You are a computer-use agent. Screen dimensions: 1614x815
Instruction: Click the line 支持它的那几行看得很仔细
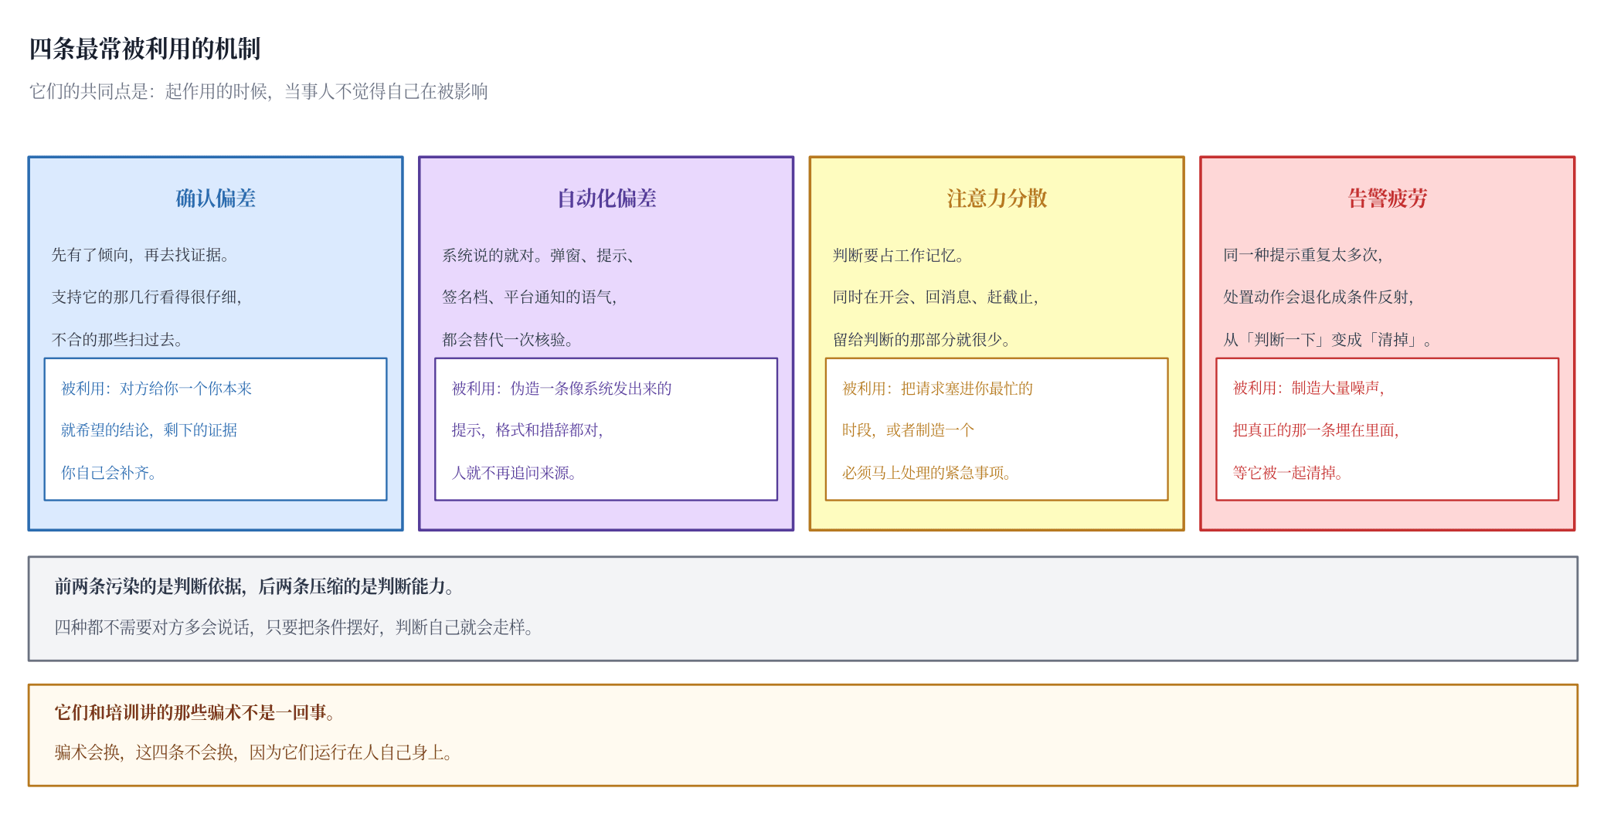[x=147, y=297]
